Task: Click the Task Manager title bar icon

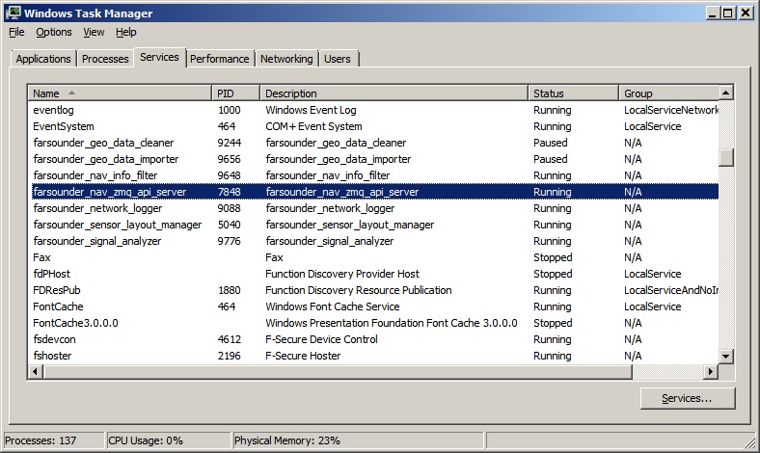Action: click(14, 13)
